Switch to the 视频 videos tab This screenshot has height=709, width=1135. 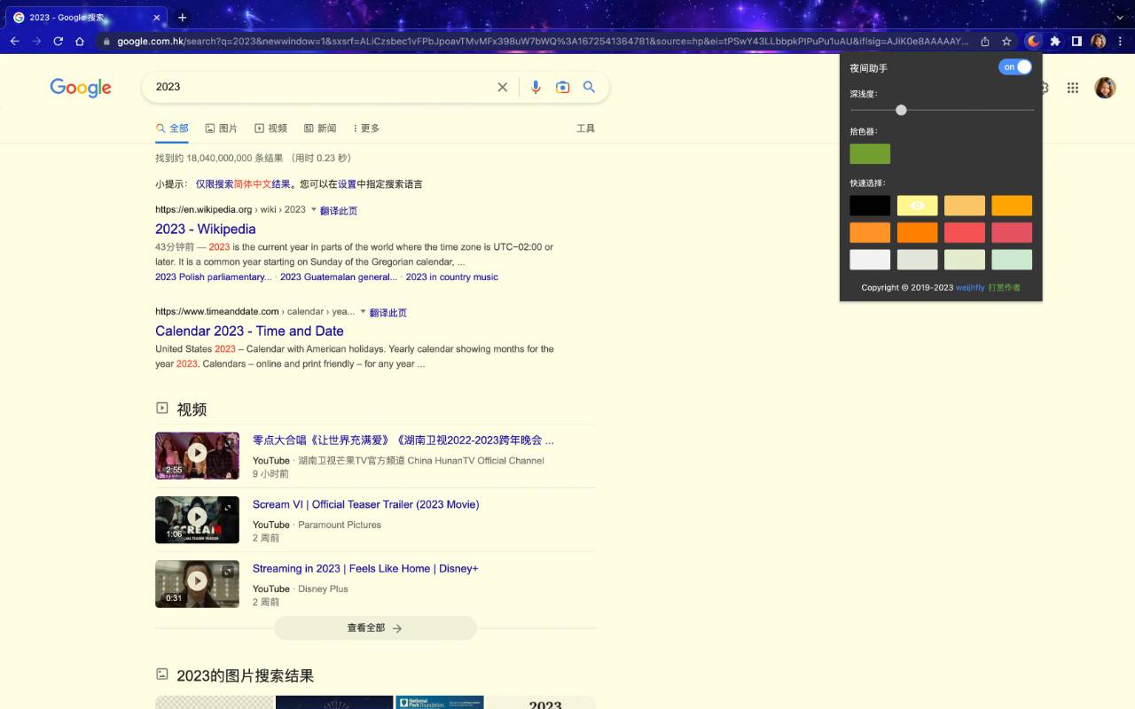coord(271,129)
